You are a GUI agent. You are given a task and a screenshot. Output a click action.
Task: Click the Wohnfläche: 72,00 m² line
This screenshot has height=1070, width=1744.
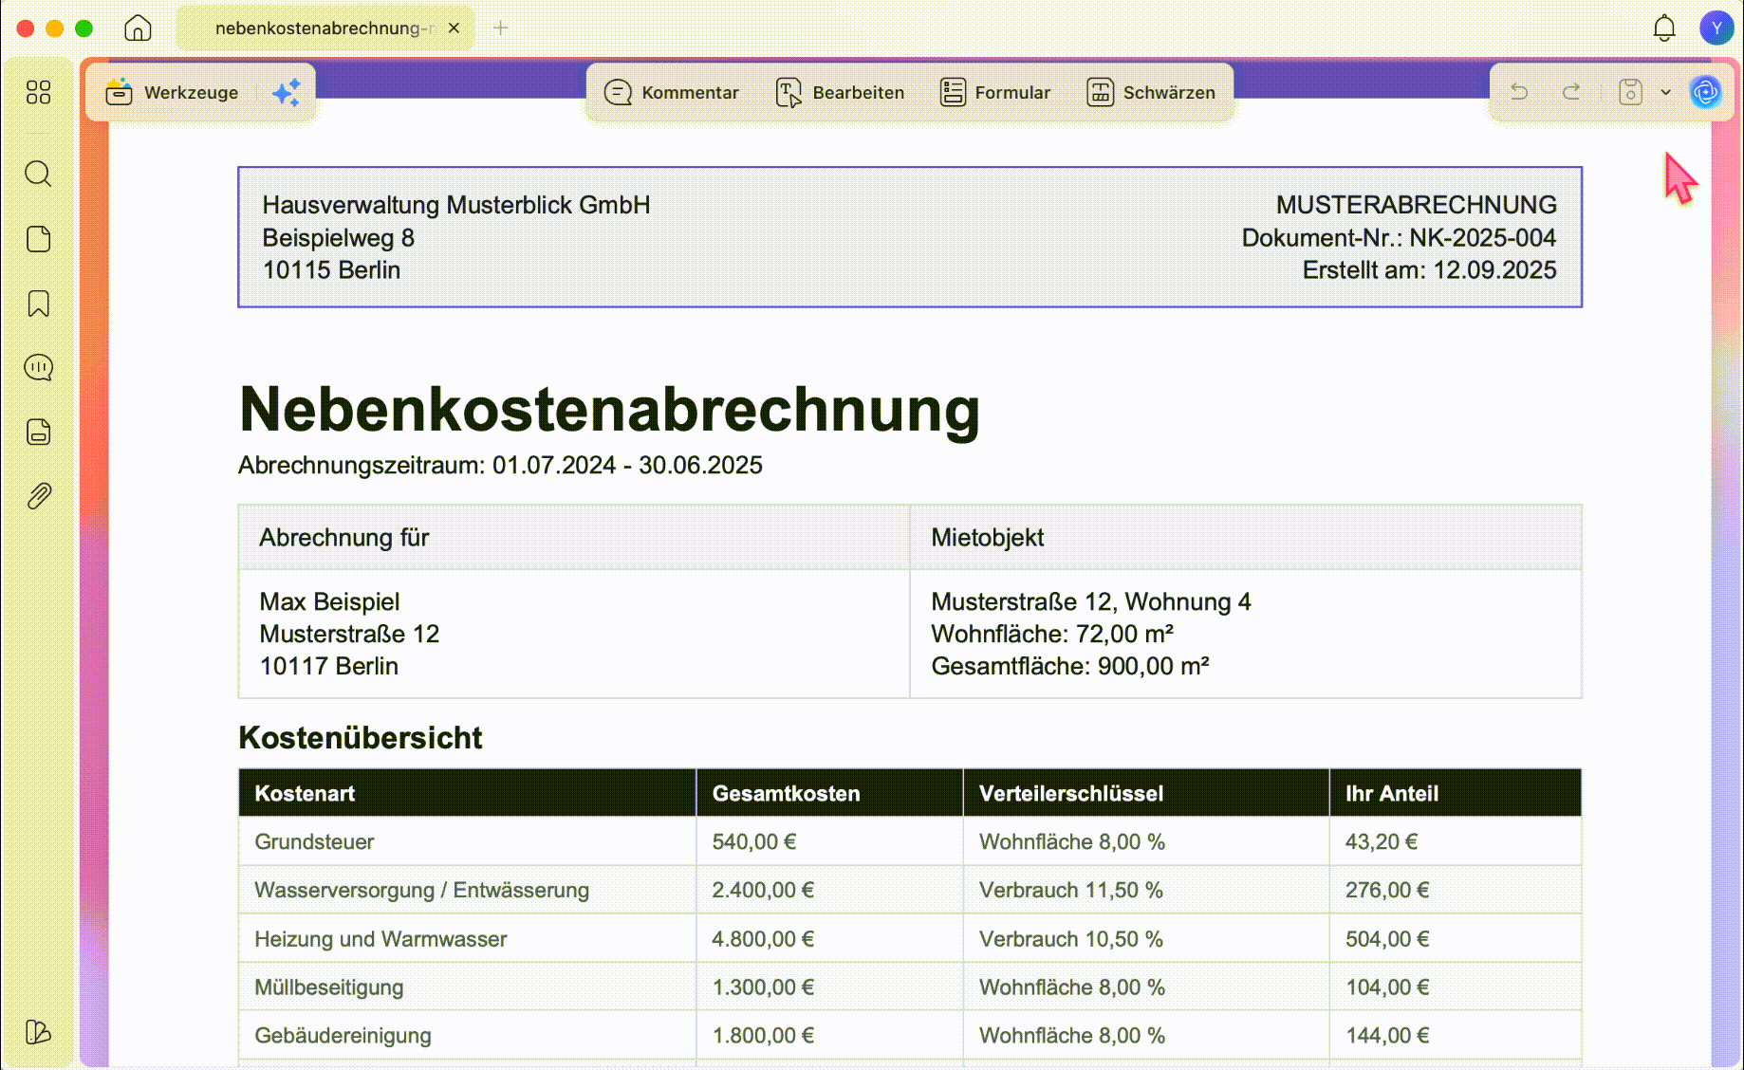[1052, 634]
